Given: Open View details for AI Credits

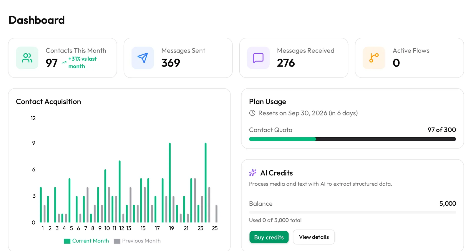Looking at the screenshot, I should [314, 237].
